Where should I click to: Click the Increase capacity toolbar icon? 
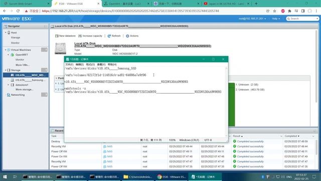80,36
